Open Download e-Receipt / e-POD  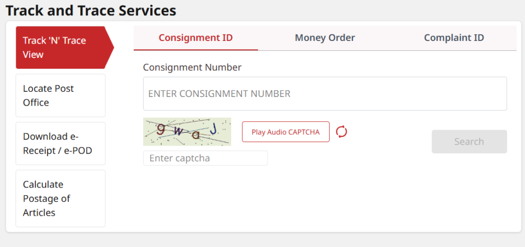pos(60,143)
